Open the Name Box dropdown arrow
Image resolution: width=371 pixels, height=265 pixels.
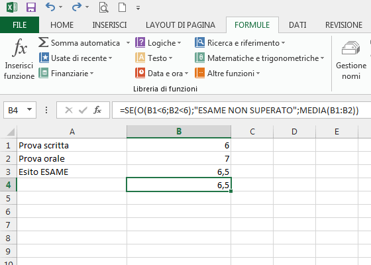(x=29, y=110)
